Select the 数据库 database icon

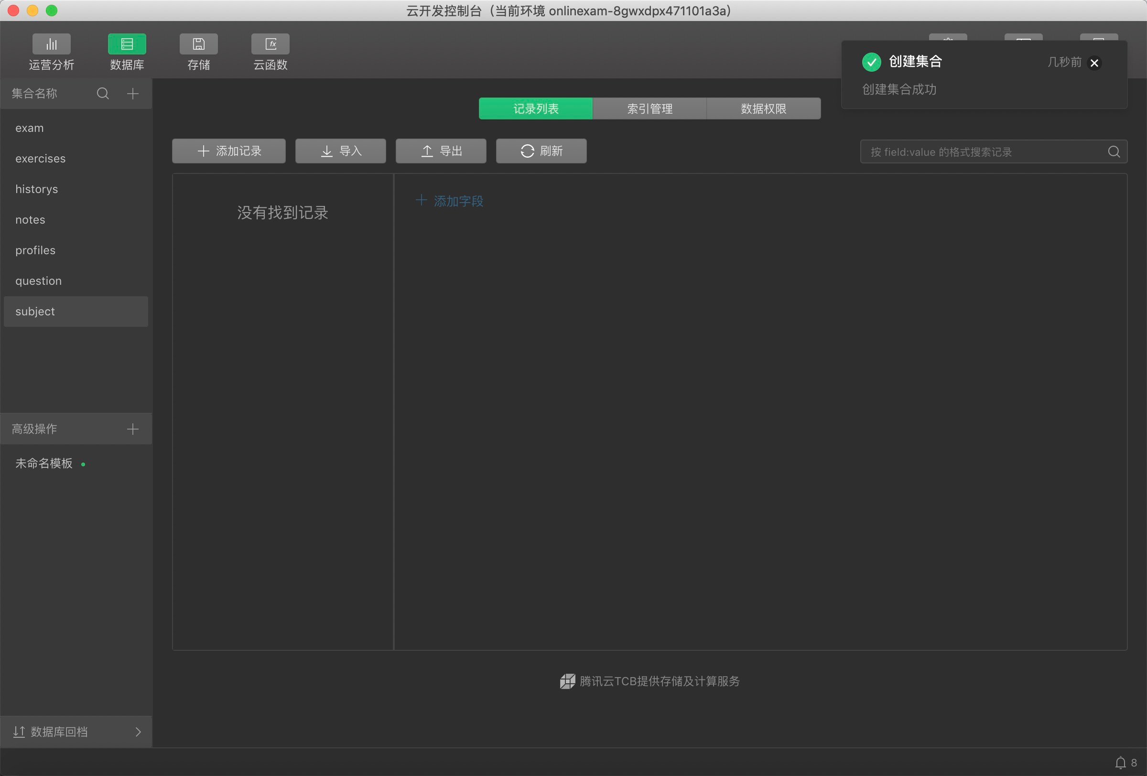pos(127,44)
